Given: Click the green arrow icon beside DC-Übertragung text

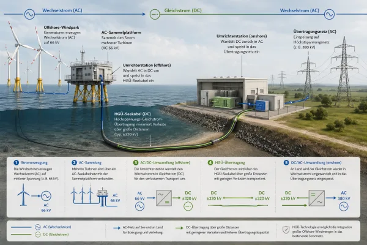Looking at the screenshot, I should click(x=179, y=228).
